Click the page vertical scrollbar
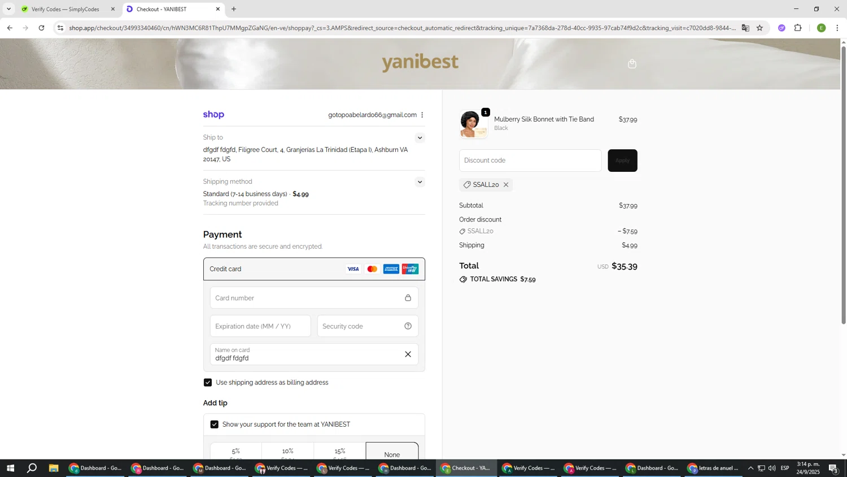The width and height of the screenshot is (847, 477). [x=844, y=187]
